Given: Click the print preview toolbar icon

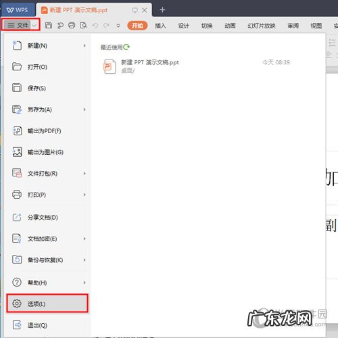Looking at the screenshot, I should 83,25.
